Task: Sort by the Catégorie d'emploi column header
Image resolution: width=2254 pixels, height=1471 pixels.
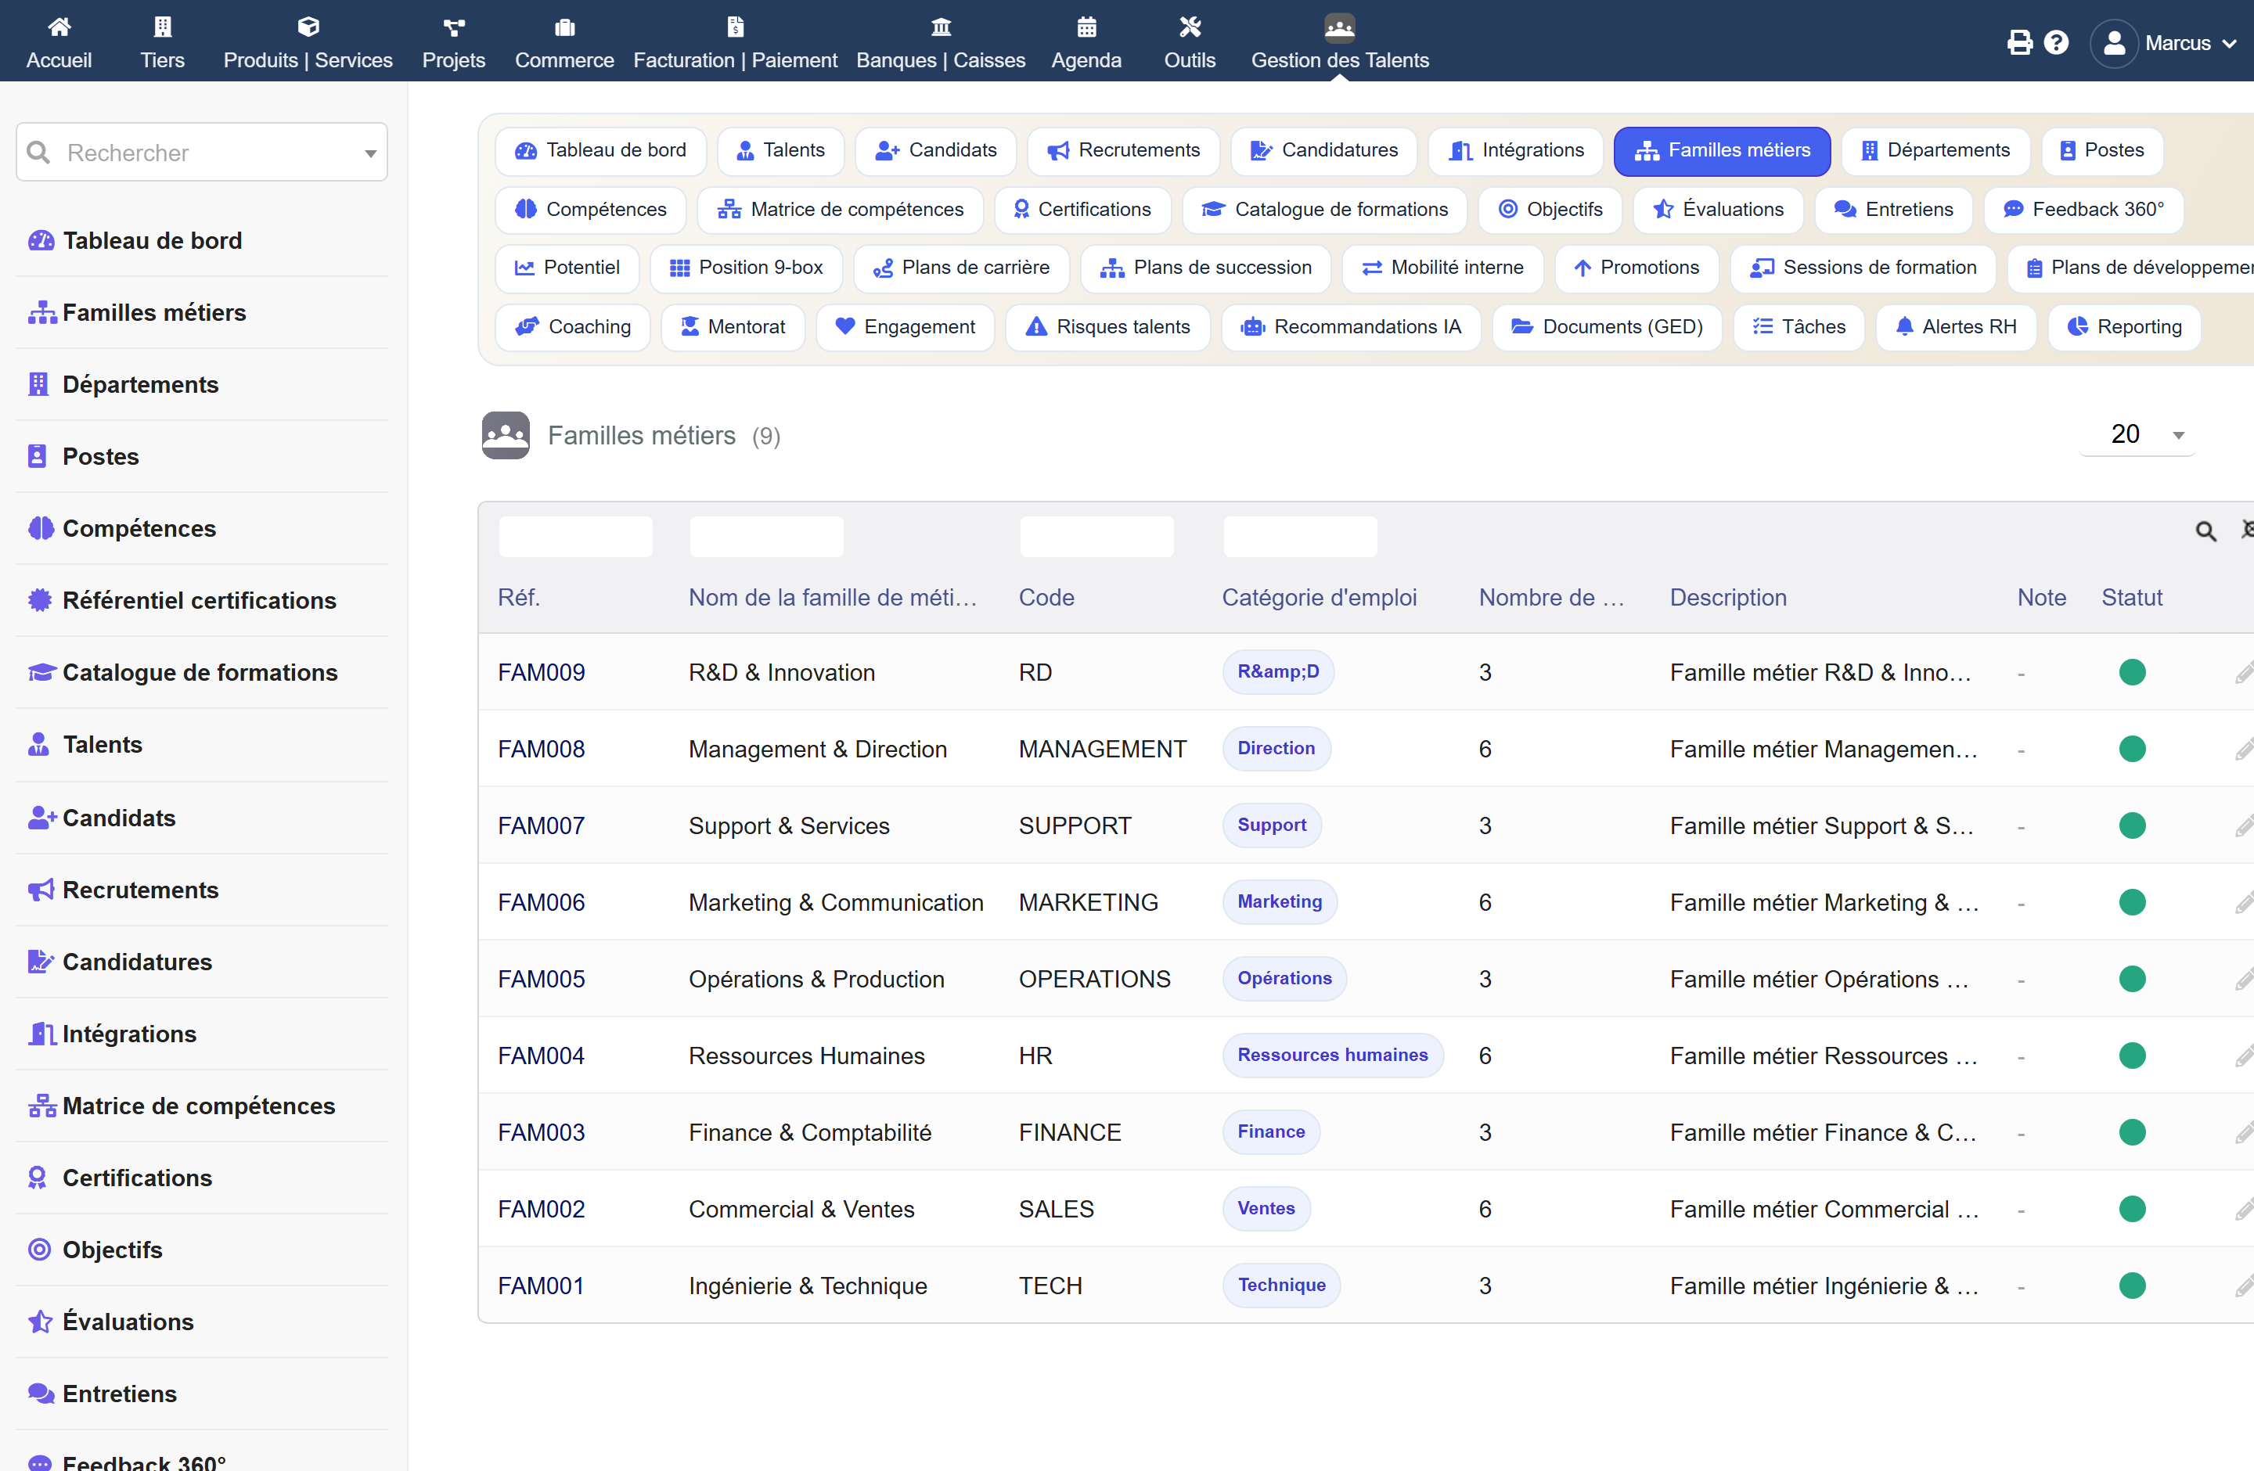Action: 1320,599
